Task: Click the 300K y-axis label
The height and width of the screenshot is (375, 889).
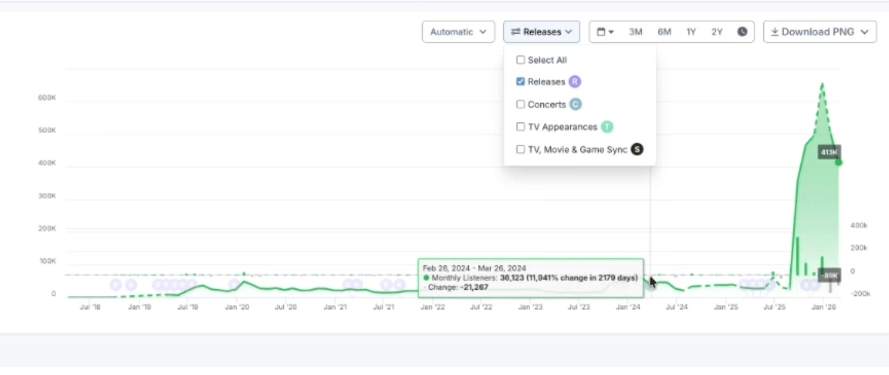Action: coord(47,196)
